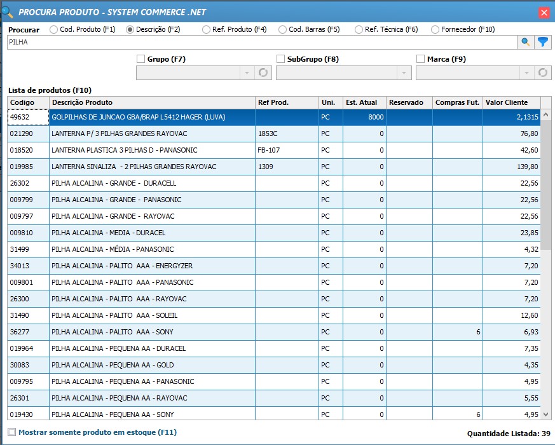Select the Cod. Produto (F1) radio option
Image resolution: width=555 pixels, height=445 pixels.
click(x=53, y=29)
